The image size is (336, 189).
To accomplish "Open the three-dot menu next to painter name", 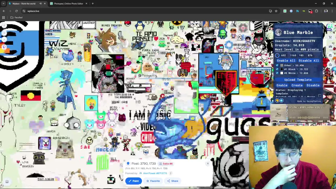I will point(170,173).
